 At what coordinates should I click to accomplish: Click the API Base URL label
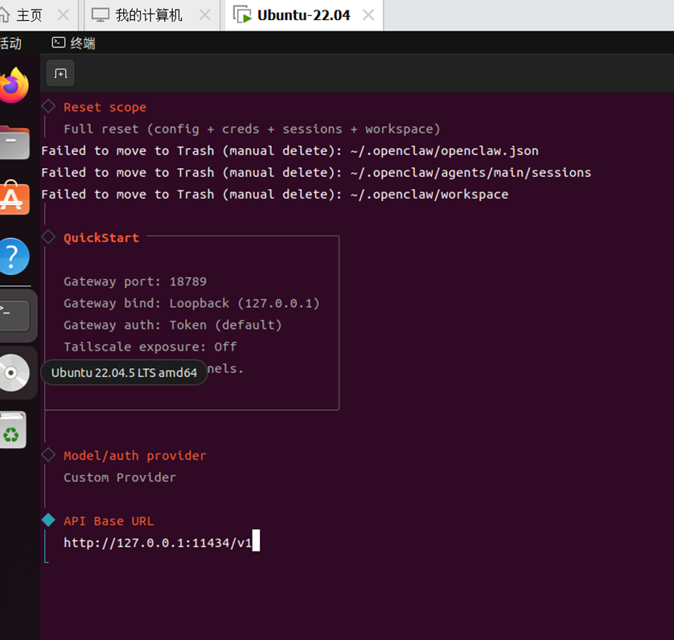pos(109,521)
